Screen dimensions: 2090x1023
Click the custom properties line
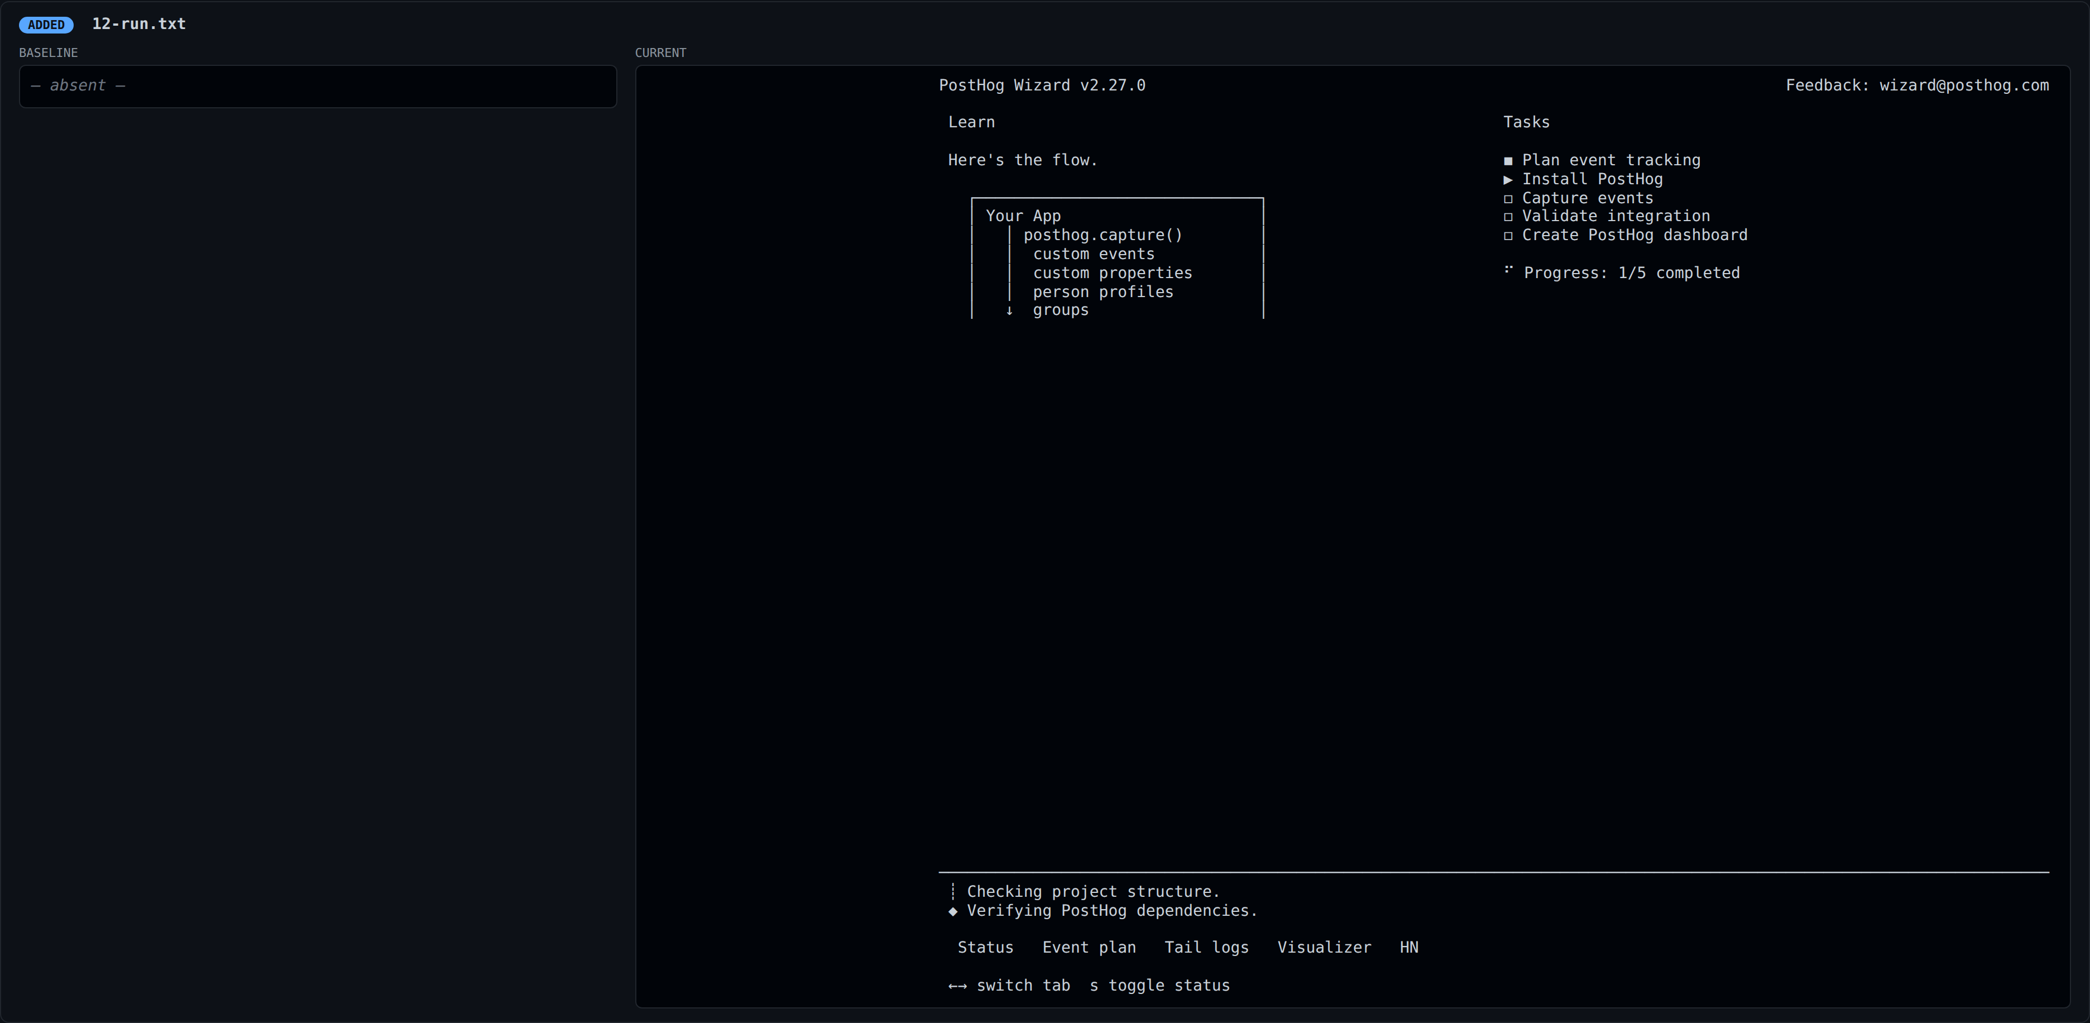[x=1113, y=273]
